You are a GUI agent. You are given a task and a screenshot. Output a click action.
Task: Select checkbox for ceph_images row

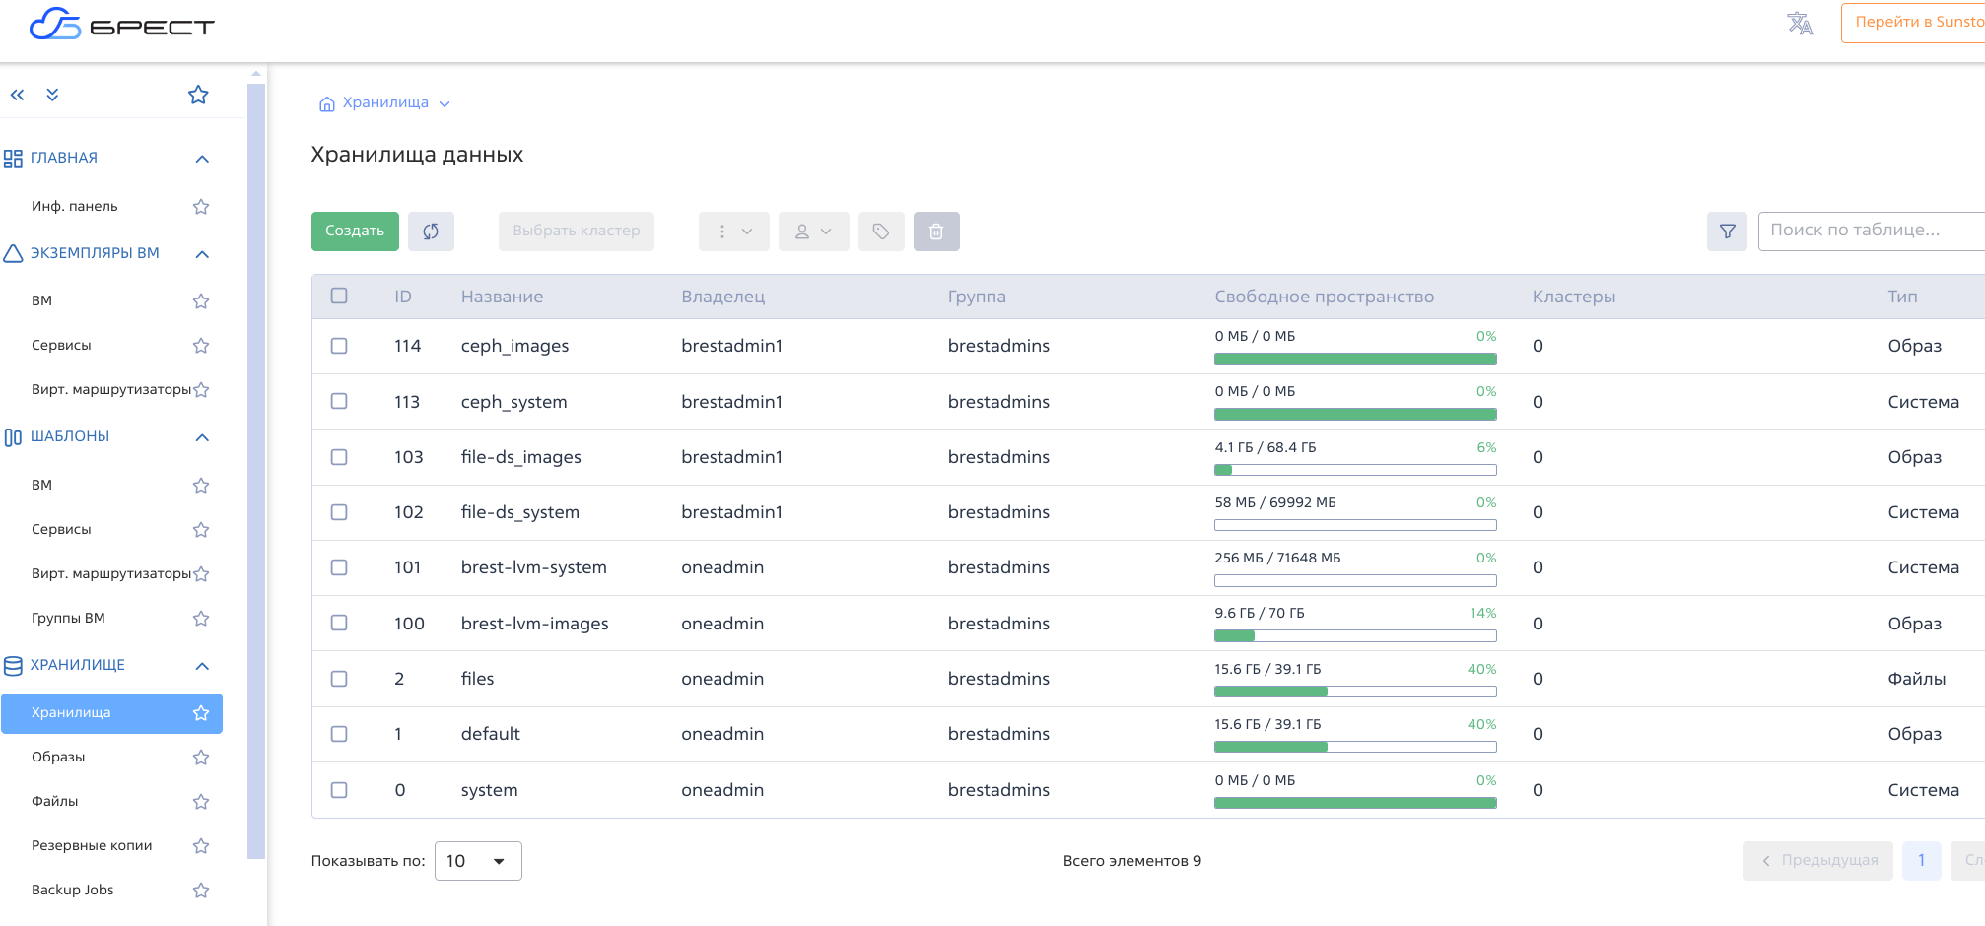[339, 346]
